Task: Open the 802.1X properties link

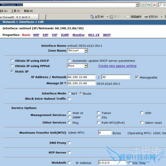Action: click(94, 35)
